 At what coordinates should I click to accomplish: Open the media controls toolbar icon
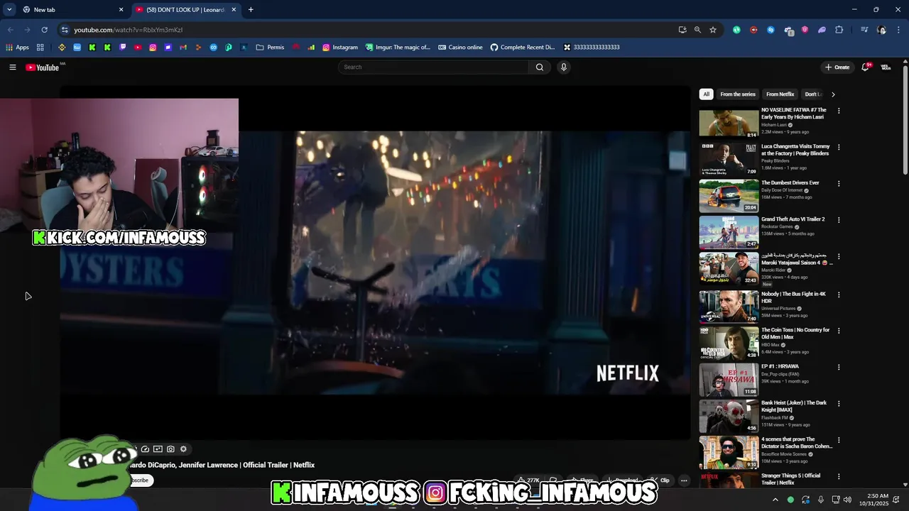coord(864,30)
